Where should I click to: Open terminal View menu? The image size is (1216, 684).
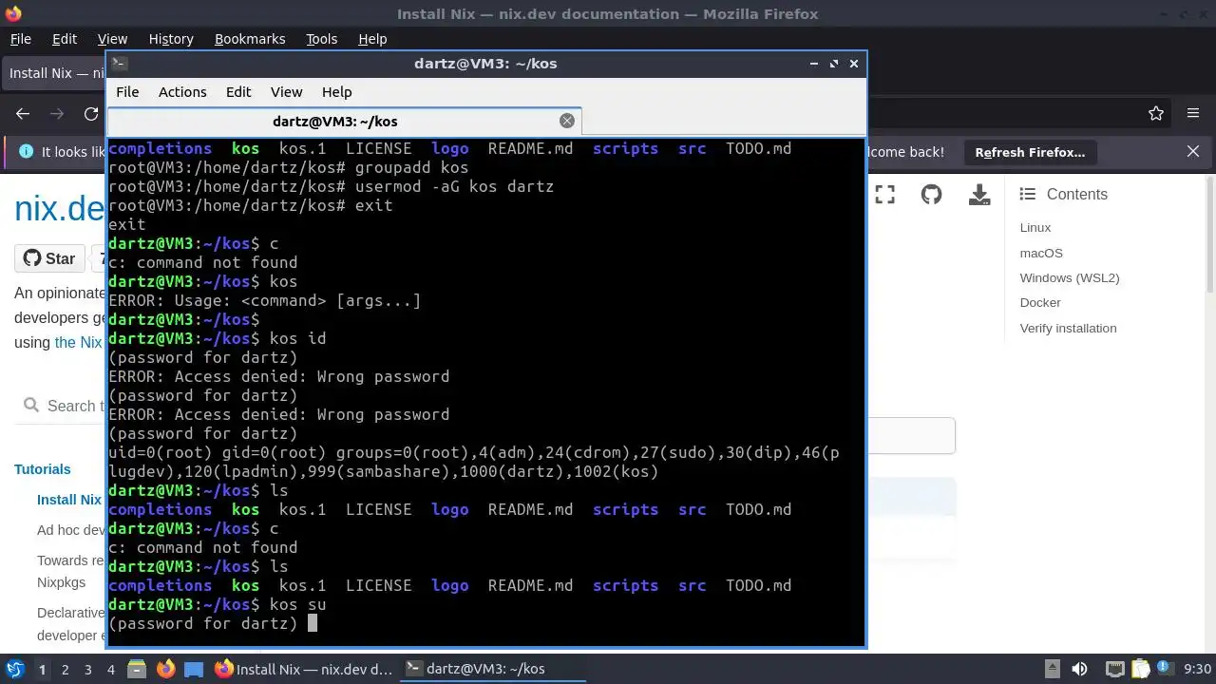pos(286,92)
